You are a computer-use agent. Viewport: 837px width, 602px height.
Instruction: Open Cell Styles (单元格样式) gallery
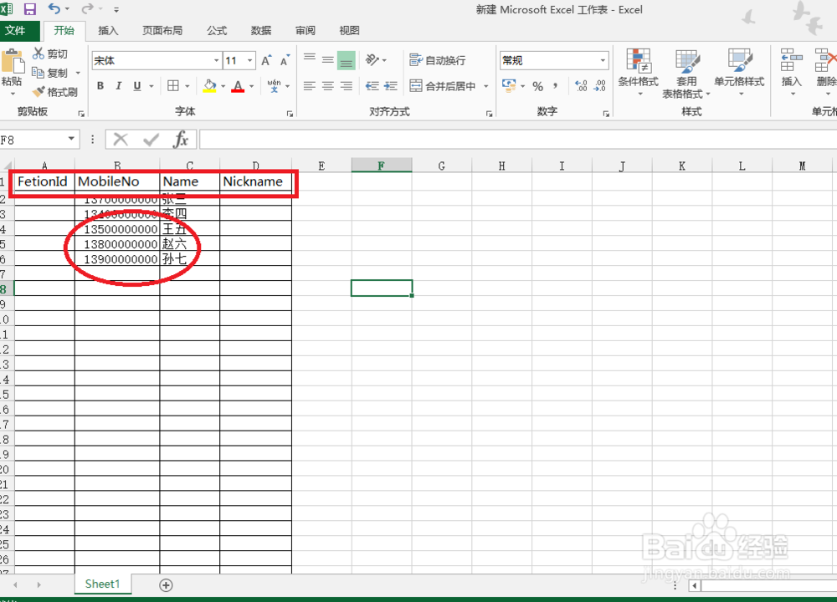(x=740, y=74)
